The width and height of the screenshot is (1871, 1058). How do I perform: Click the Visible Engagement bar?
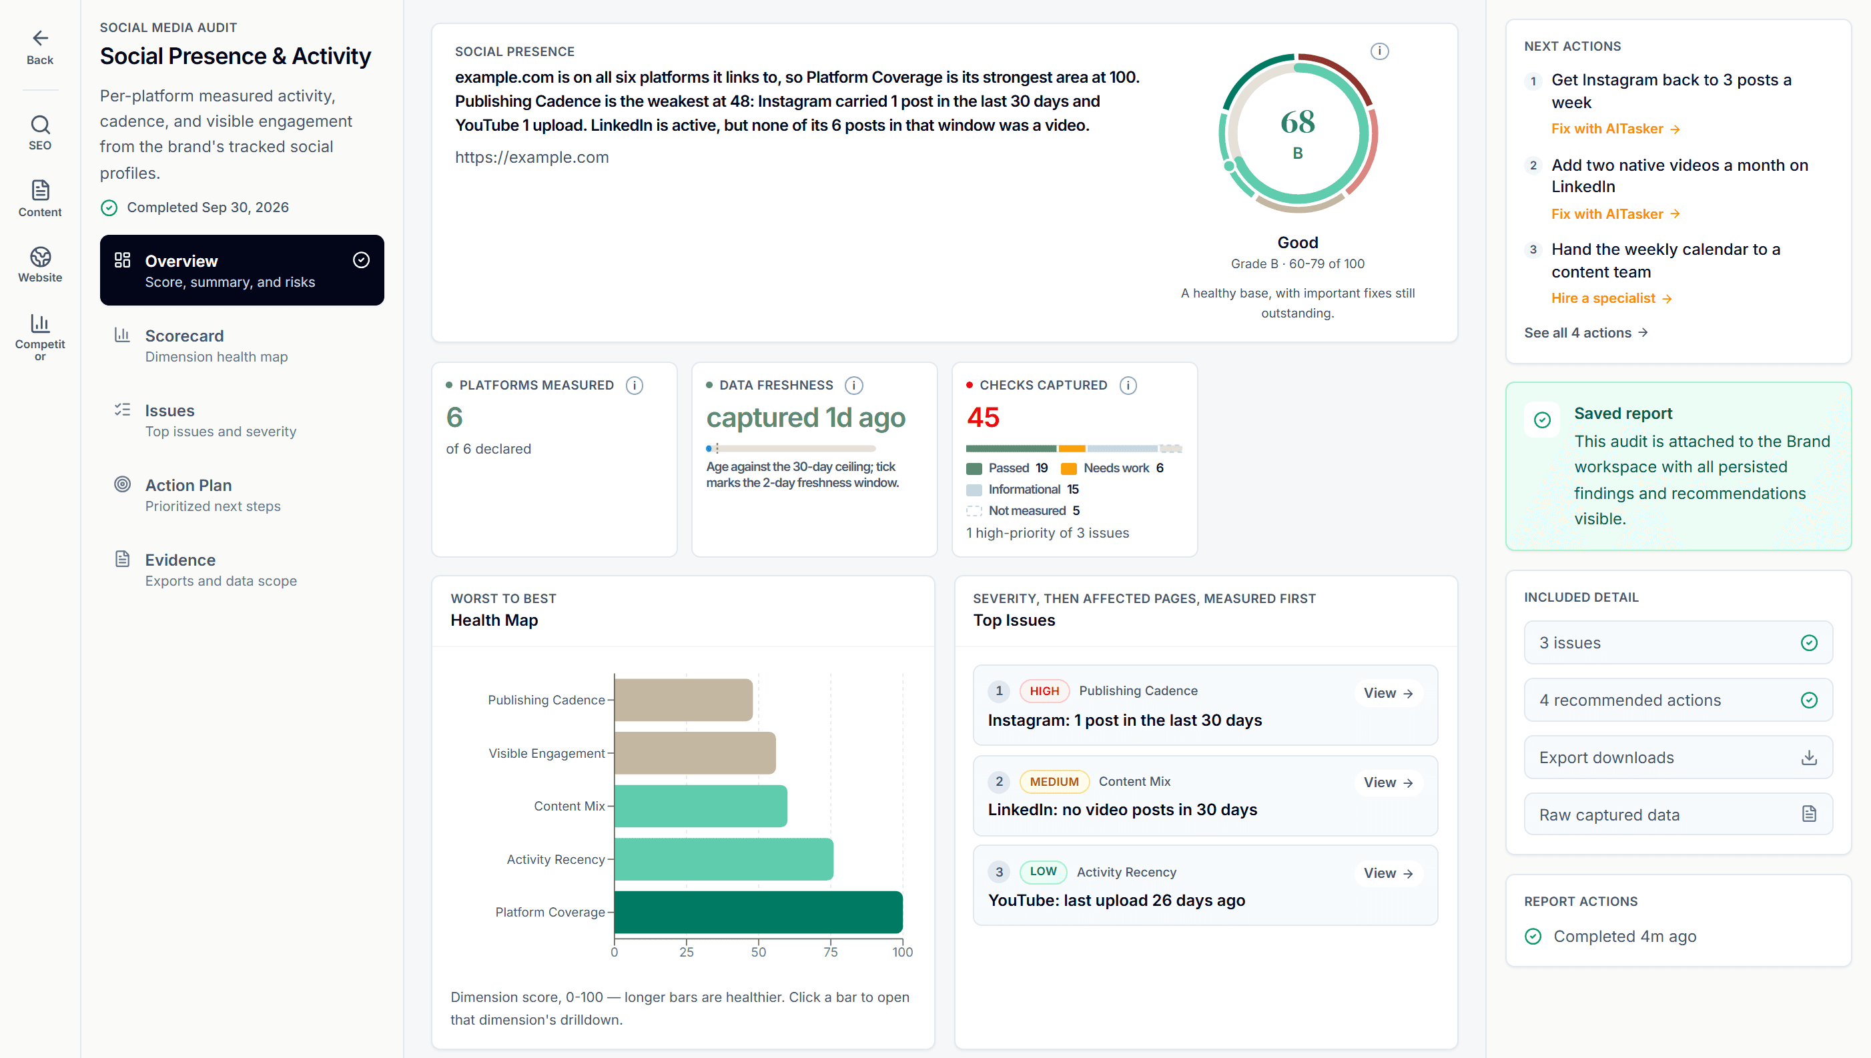coord(695,752)
